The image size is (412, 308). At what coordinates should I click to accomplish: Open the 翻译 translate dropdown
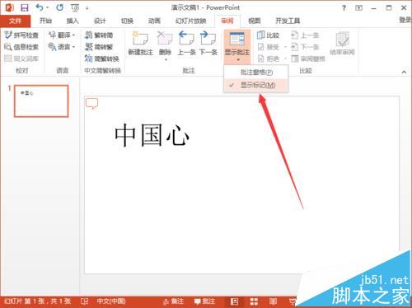pos(62,35)
